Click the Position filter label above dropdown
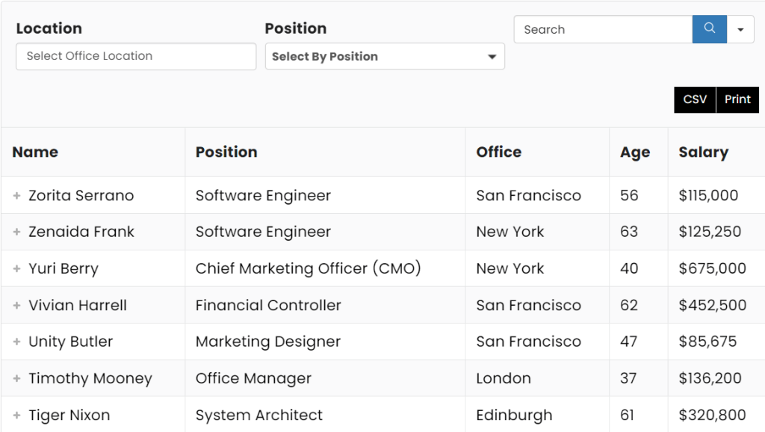The height and width of the screenshot is (432, 765). (296, 28)
